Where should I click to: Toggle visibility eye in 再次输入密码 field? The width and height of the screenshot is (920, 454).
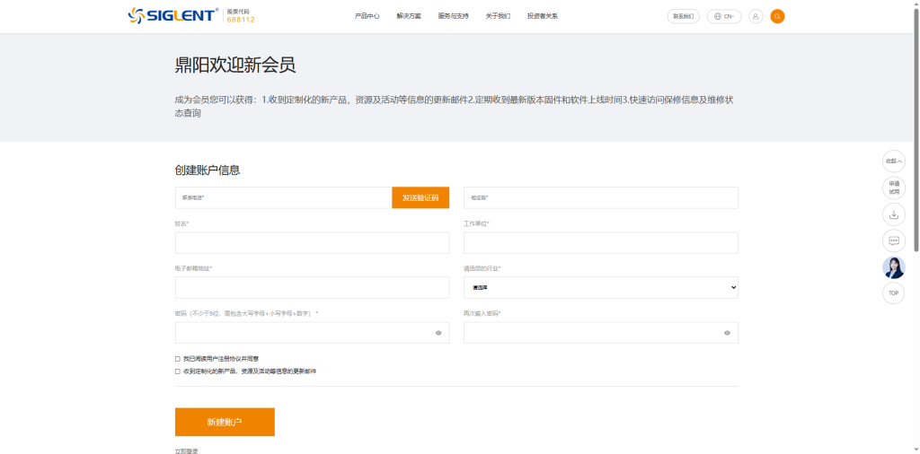pyautogui.click(x=727, y=333)
